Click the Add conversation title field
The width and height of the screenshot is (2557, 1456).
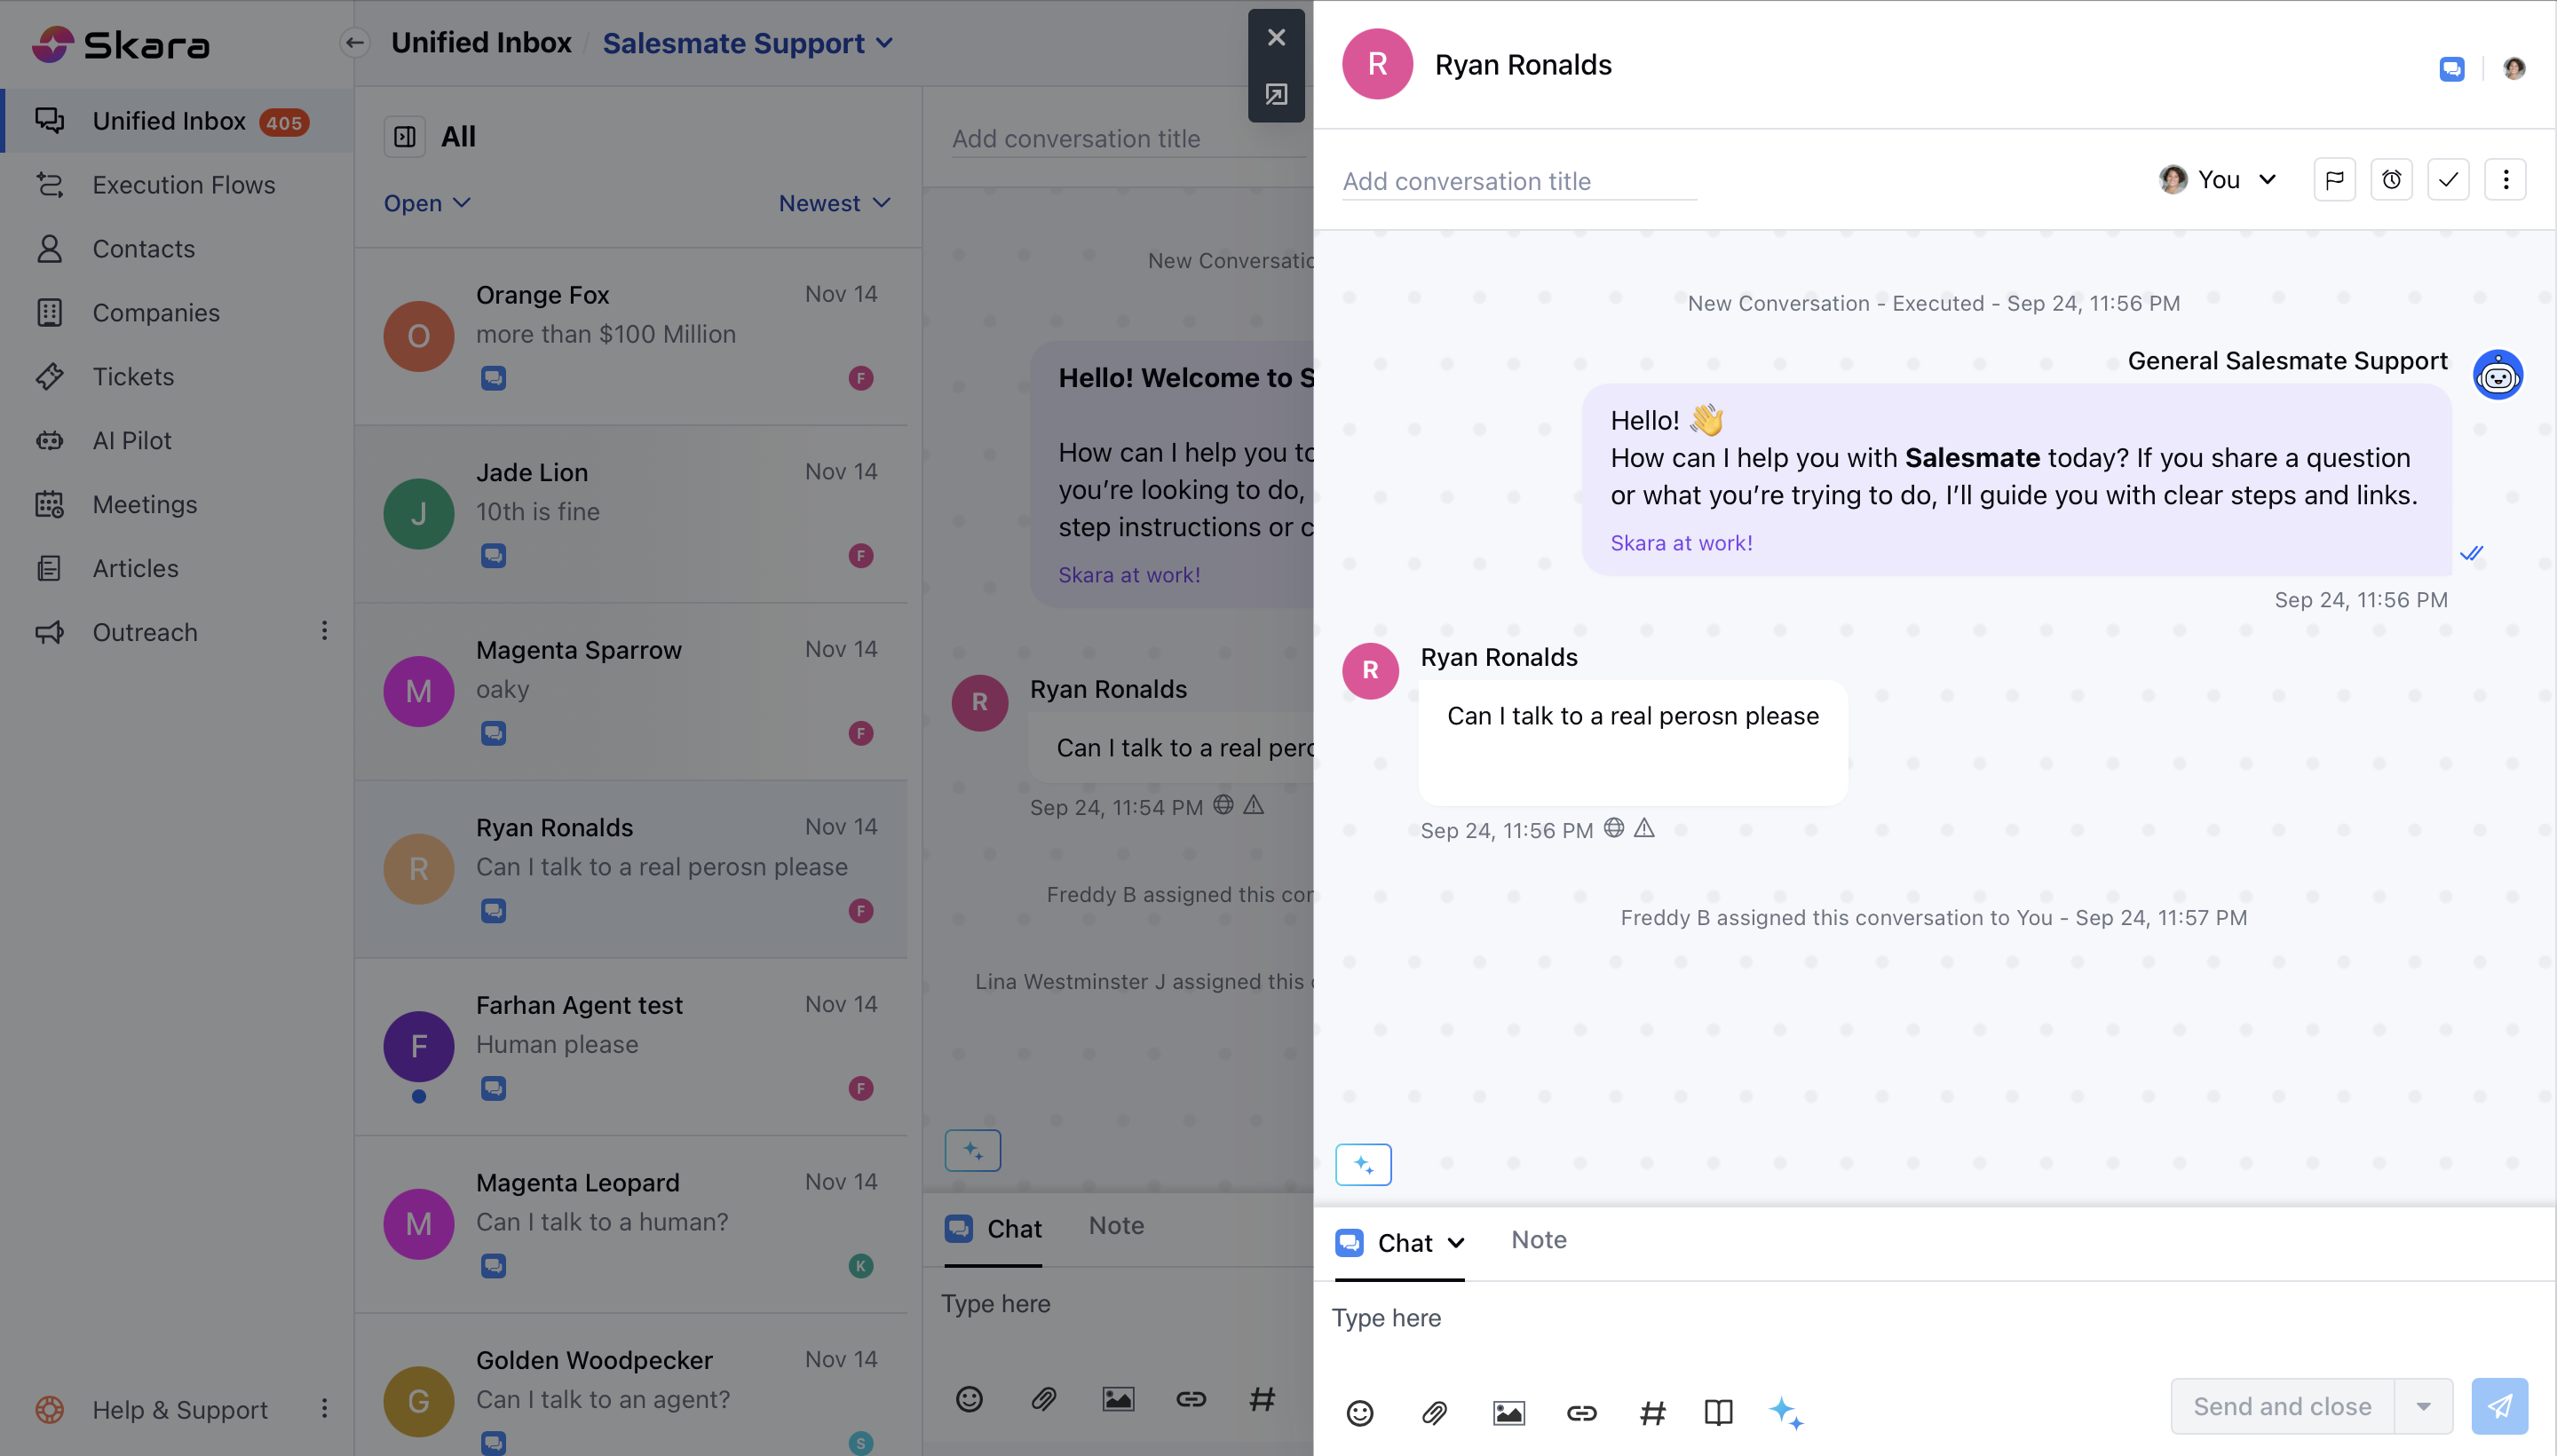1518,182
